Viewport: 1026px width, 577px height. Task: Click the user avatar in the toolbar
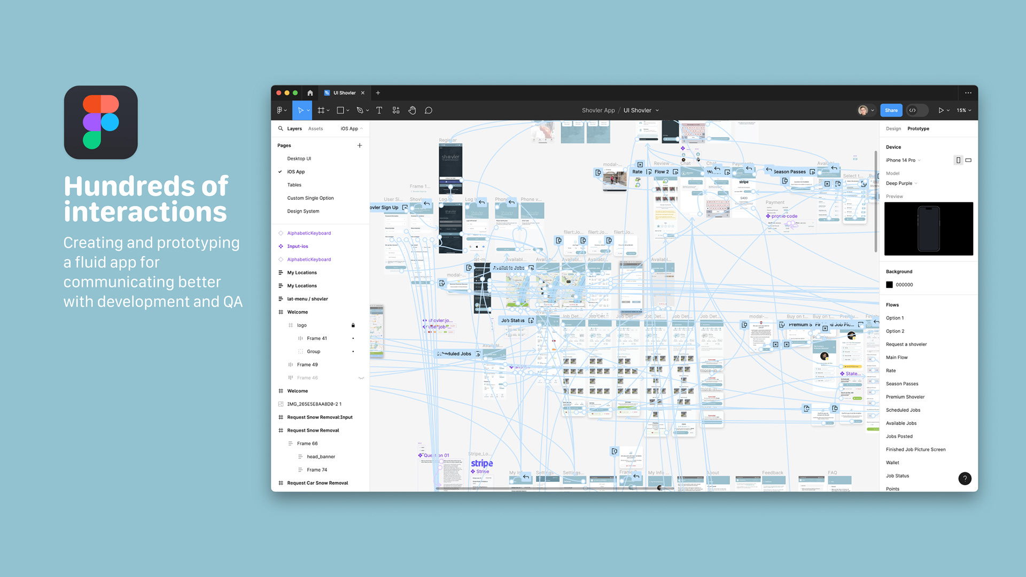click(x=863, y=111)
